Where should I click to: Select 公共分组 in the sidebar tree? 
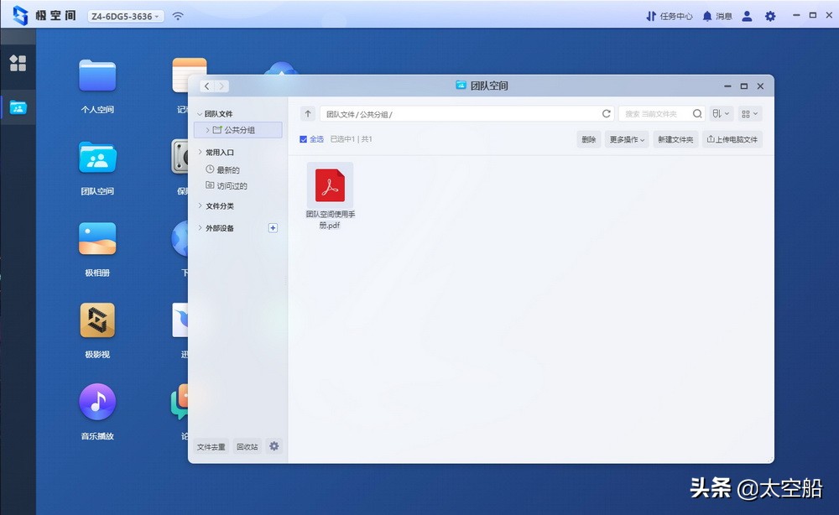pos(238,130)
